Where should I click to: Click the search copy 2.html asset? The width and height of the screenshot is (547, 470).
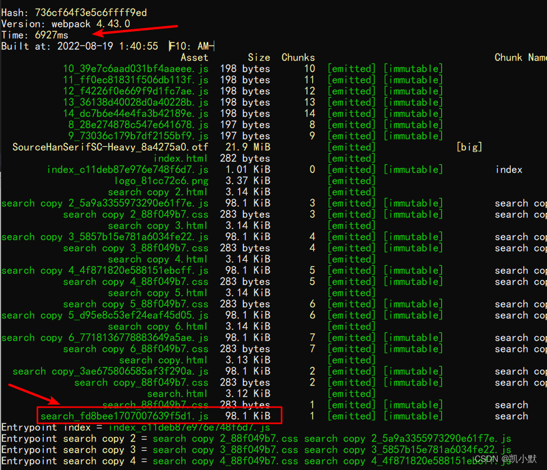click(x=158, y=192)
